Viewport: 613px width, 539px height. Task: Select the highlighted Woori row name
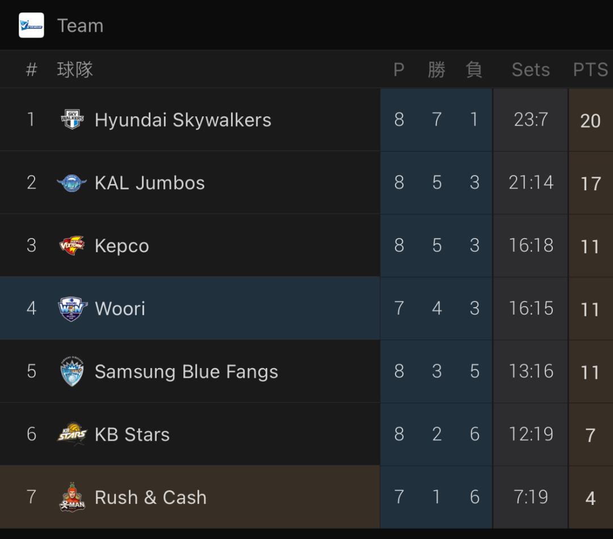120,308
